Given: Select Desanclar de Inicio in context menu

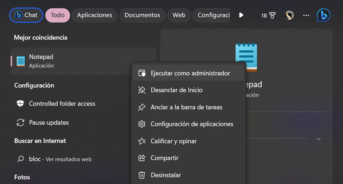Looking at the screenshot, I should (176, 90).
